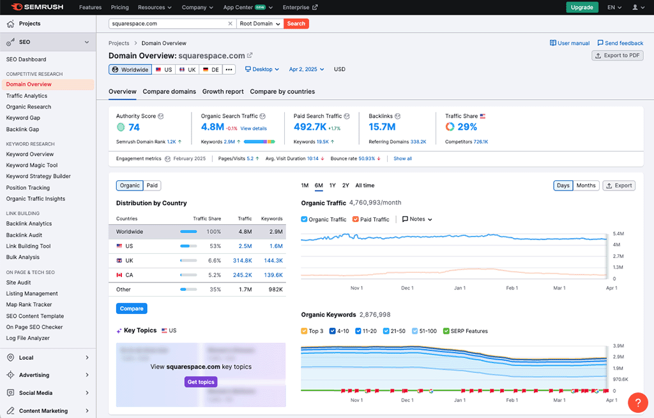The width and height of the screenshot is (654, 418).
Task: Click the Traffic Share US flag icon
Action: 483,116
